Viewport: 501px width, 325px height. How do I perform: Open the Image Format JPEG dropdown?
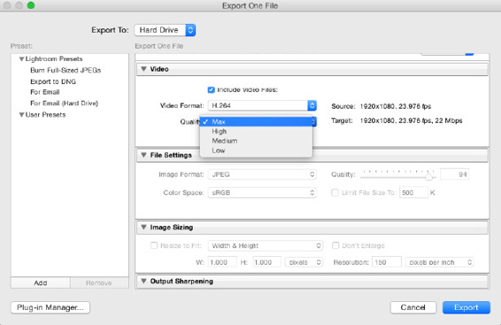(262, 174)
